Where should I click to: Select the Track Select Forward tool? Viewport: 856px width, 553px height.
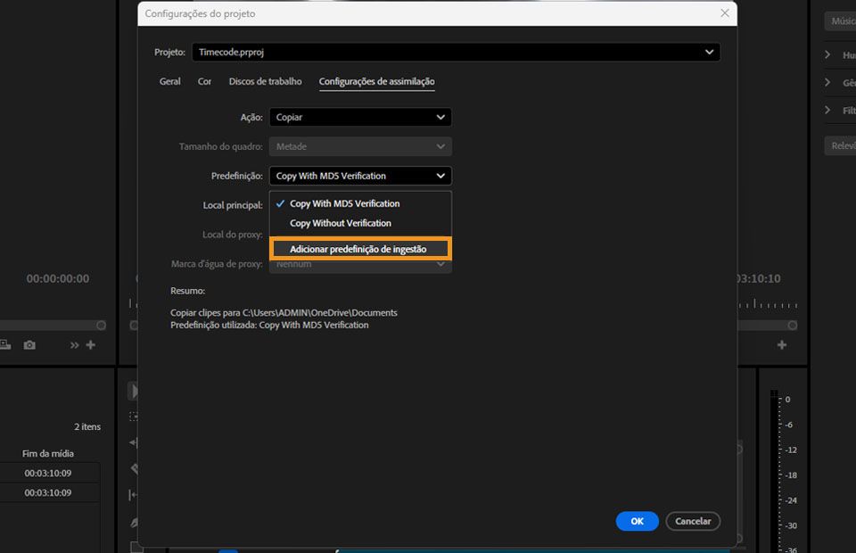tap(134, 416)
